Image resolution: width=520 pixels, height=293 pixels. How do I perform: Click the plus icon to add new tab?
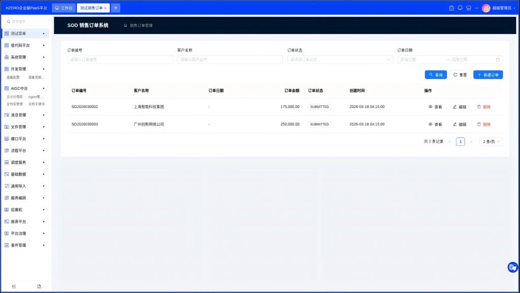pos(116,8)
